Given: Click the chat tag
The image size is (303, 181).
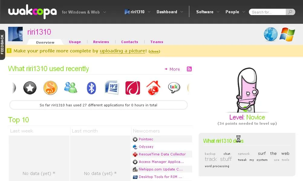Looking at the screenshot, I should click(x=227, y=154).
